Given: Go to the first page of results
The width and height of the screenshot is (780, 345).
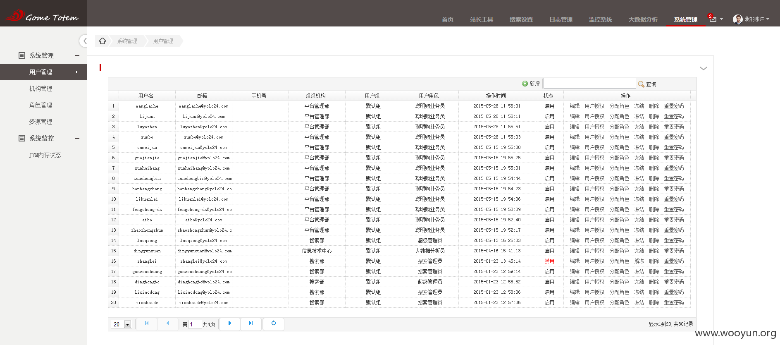Looking at the screenshot, I should click(147, 323).
